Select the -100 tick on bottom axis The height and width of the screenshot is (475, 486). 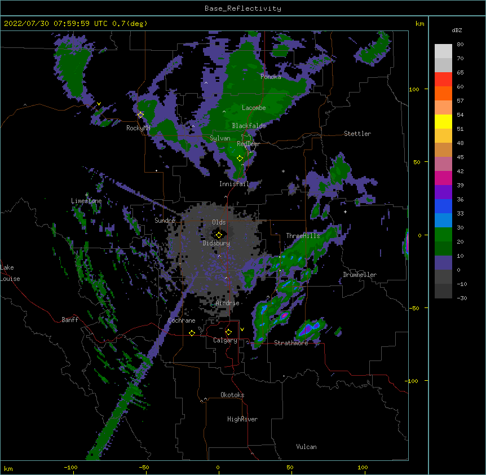pos(71,468)
